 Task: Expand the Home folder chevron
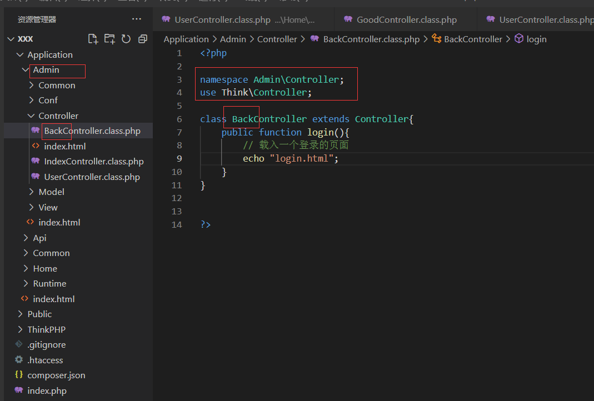point(26,268)
